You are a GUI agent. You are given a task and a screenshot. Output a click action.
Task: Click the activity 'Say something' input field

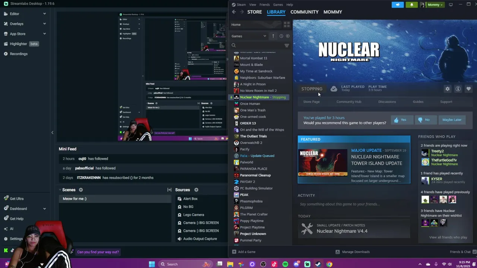(x=354, y=204)
